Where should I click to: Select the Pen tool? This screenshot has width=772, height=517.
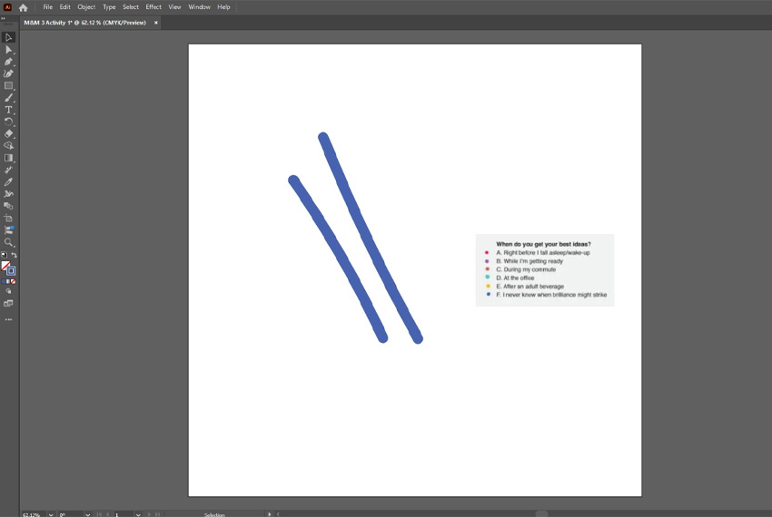[x=9, y=62]
